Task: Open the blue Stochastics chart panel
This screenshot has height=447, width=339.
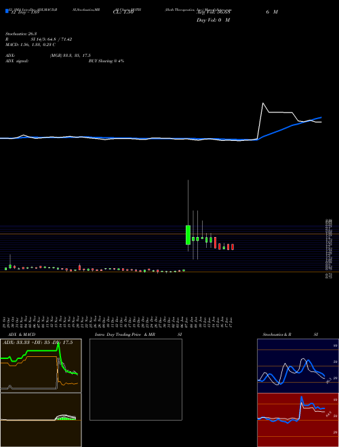Action: pos(298,366)
